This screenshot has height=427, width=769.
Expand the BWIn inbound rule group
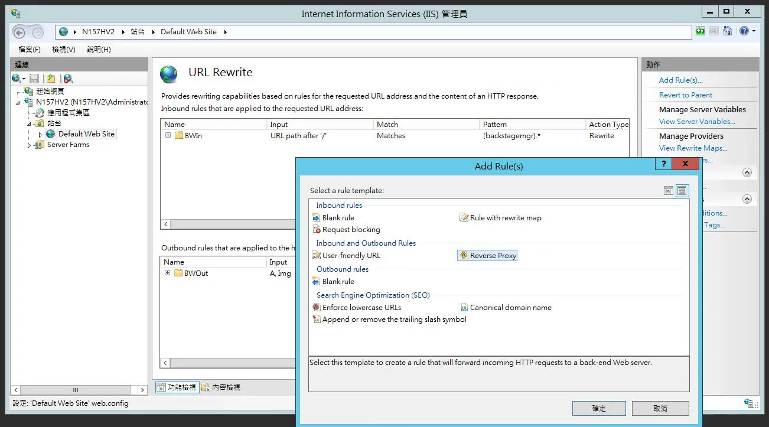pyautogui.click(x=168, y=135)
